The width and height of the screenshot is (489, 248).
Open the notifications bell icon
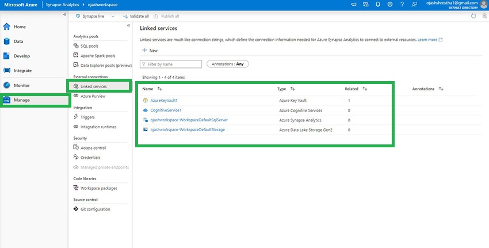click(378, 5)
